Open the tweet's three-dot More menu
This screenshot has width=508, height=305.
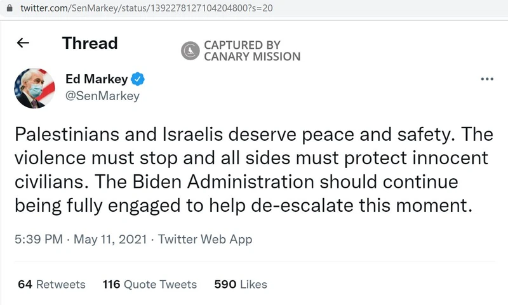point(486,79)
